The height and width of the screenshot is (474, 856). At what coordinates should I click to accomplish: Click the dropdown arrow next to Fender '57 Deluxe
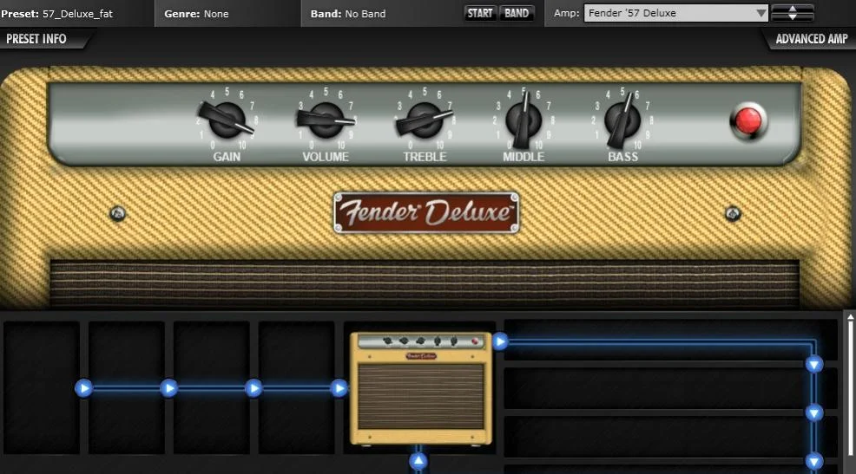tap(761, 13)
